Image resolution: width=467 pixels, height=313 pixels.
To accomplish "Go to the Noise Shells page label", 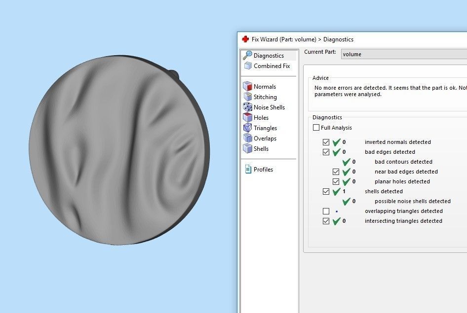I will tap(269, 107).
